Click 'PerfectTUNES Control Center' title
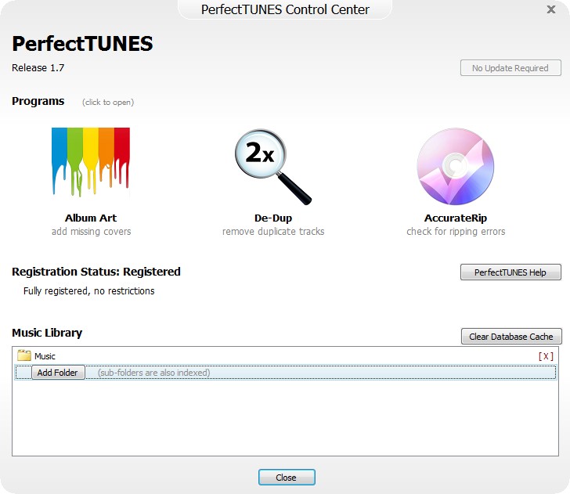Viewport: 570px width, 494px height. [x=285, y=9]
